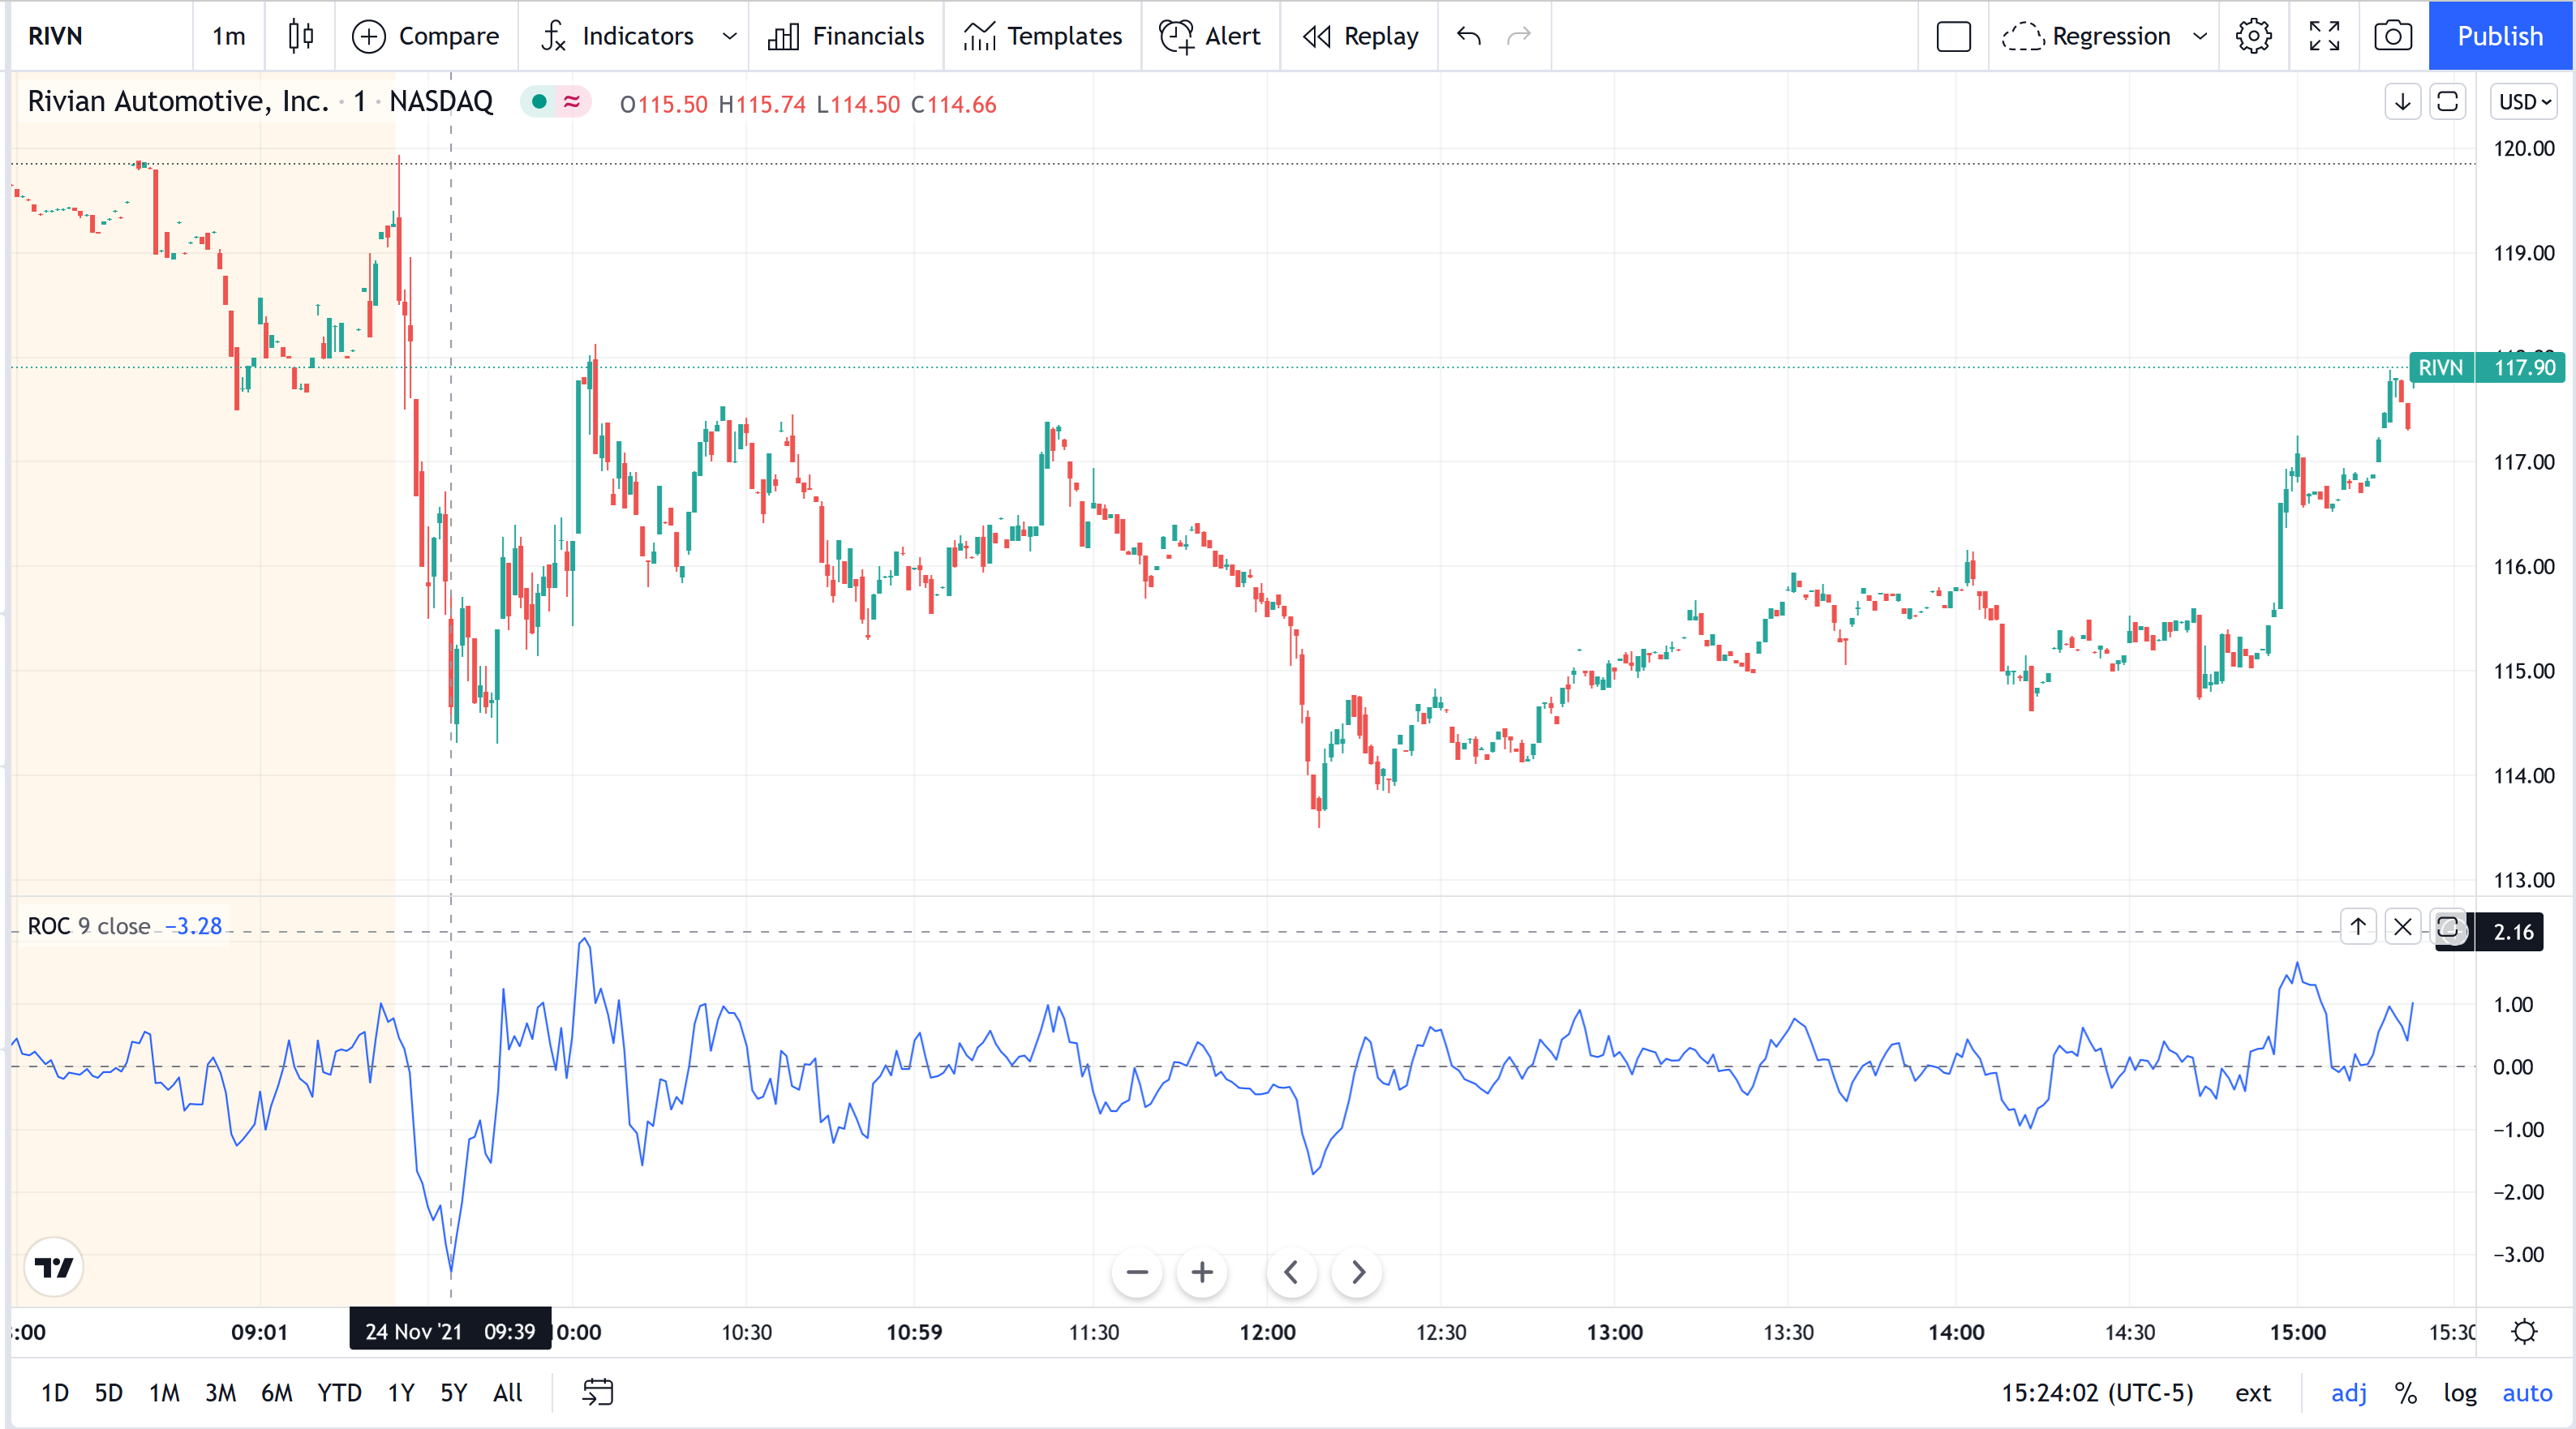The image size is (2576, 1429).
Task: Click the RIVN 117.90 price label
Action: point(2487,367)
